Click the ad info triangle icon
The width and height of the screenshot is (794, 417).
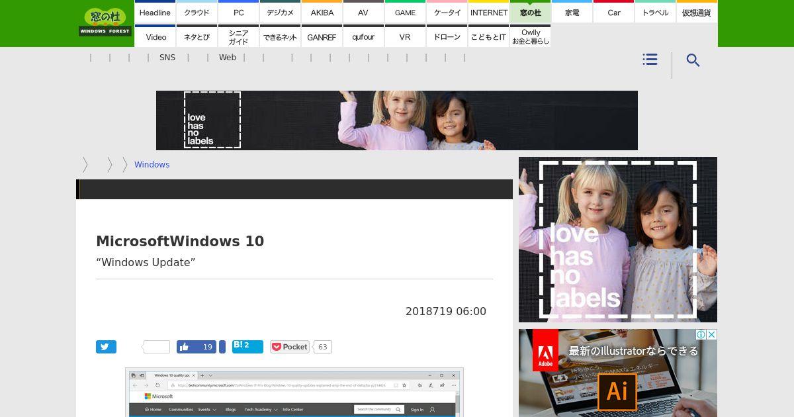tap(702, 335)
